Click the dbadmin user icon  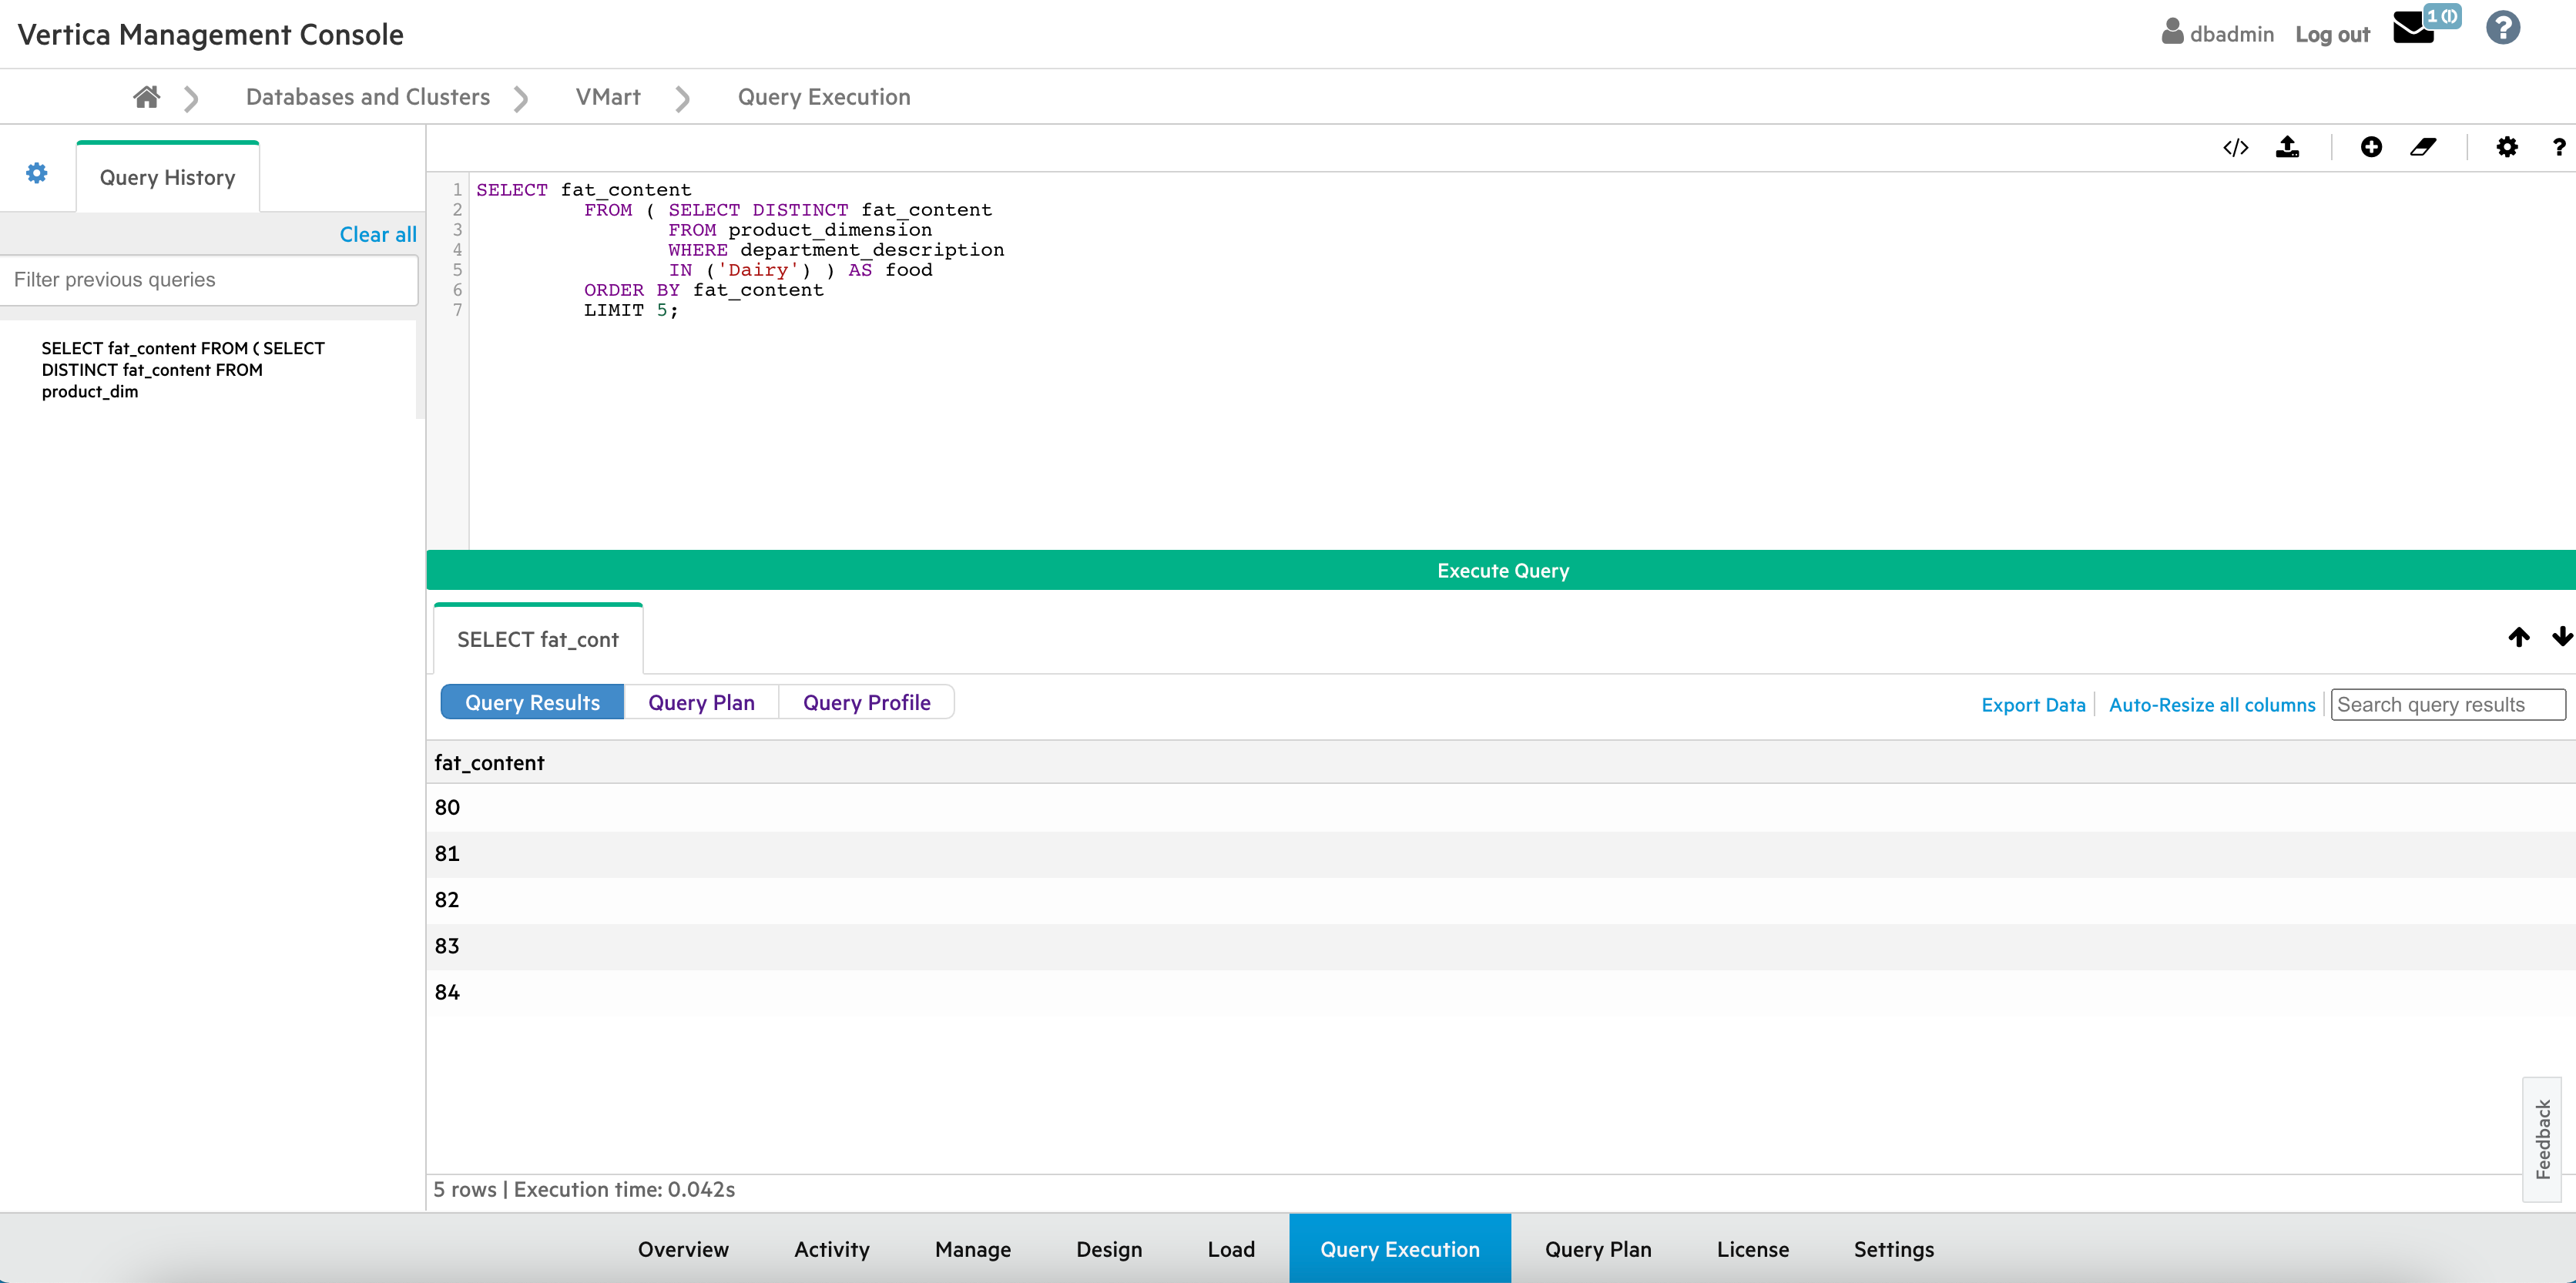2172,32
